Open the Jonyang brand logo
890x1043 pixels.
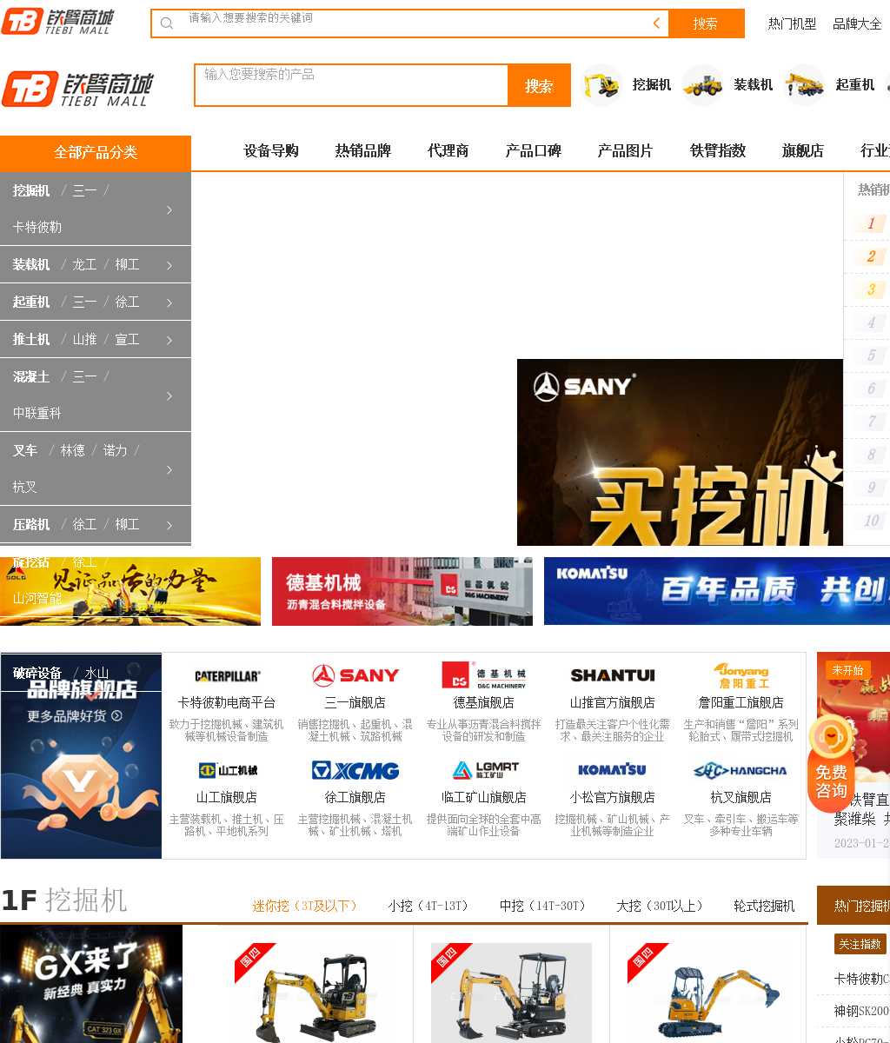point(741,675)
